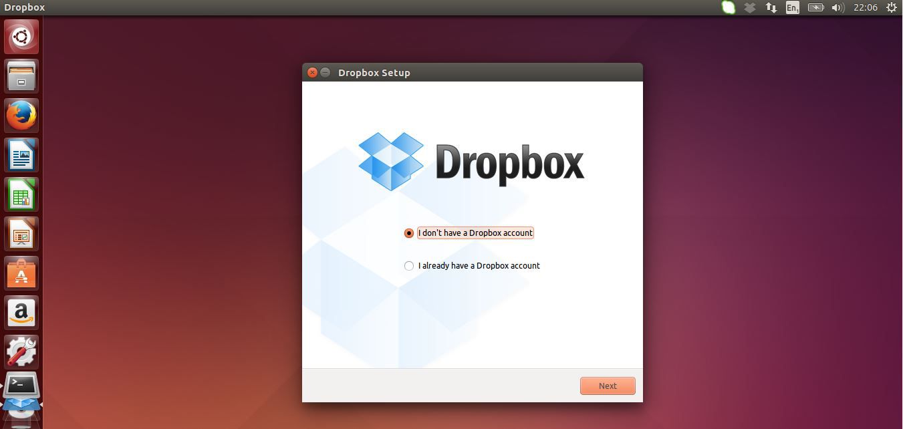
Task: Select "I already have a Dropbox account" radio
Action: (x=409, y=266)
